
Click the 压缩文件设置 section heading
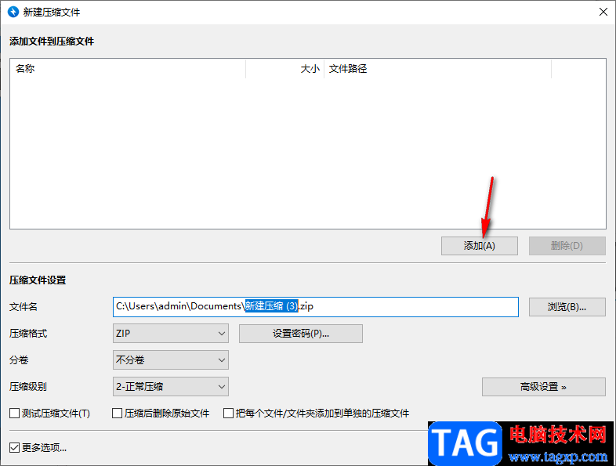point(38,280)
